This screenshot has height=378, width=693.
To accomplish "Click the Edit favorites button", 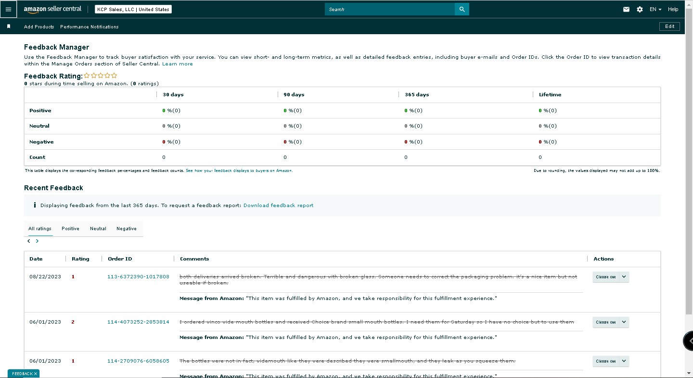I will point(669,26).
